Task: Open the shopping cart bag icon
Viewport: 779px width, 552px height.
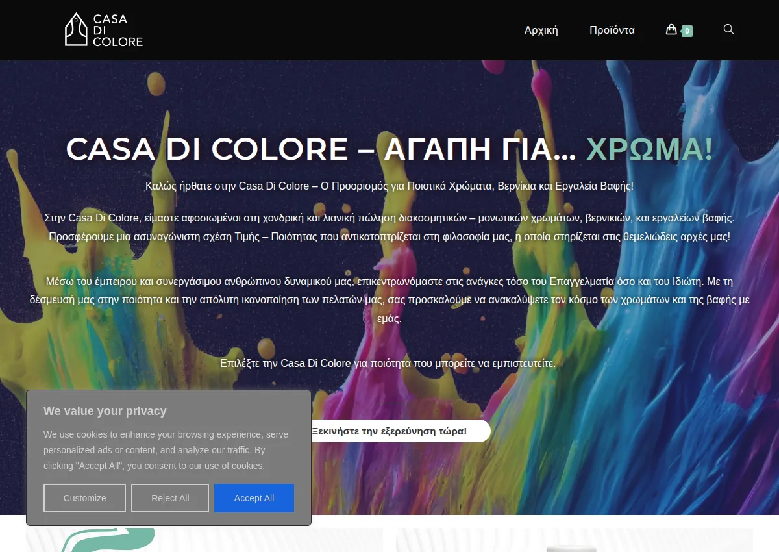Action: 671,29
